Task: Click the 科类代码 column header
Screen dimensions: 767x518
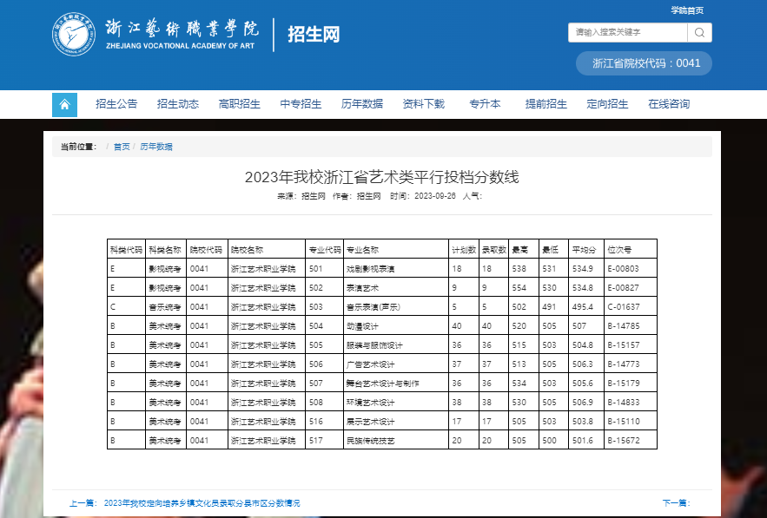Action: click(126, 250)
